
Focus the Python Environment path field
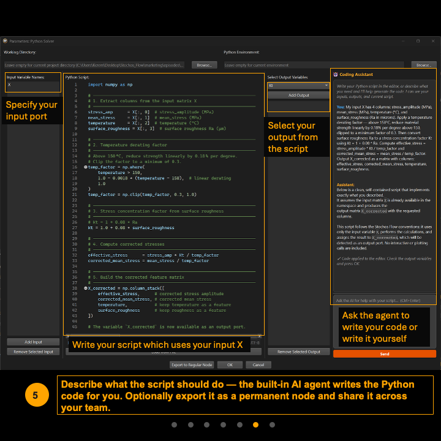pyautogui.click(x=316, y=65)
